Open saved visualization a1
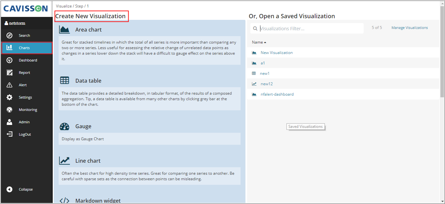 pyautogui.click(x=263, y=63)
